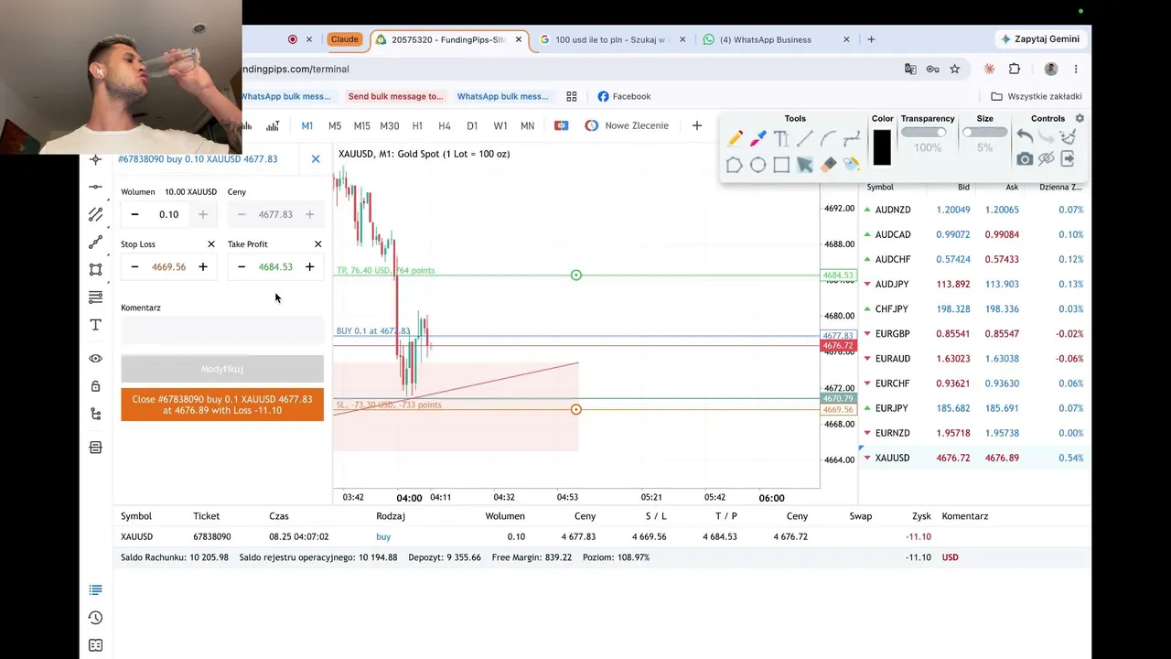The image size is (1171, 659).
Task: Toggle the drawing lock icon
Action: [x=95, y=386]
